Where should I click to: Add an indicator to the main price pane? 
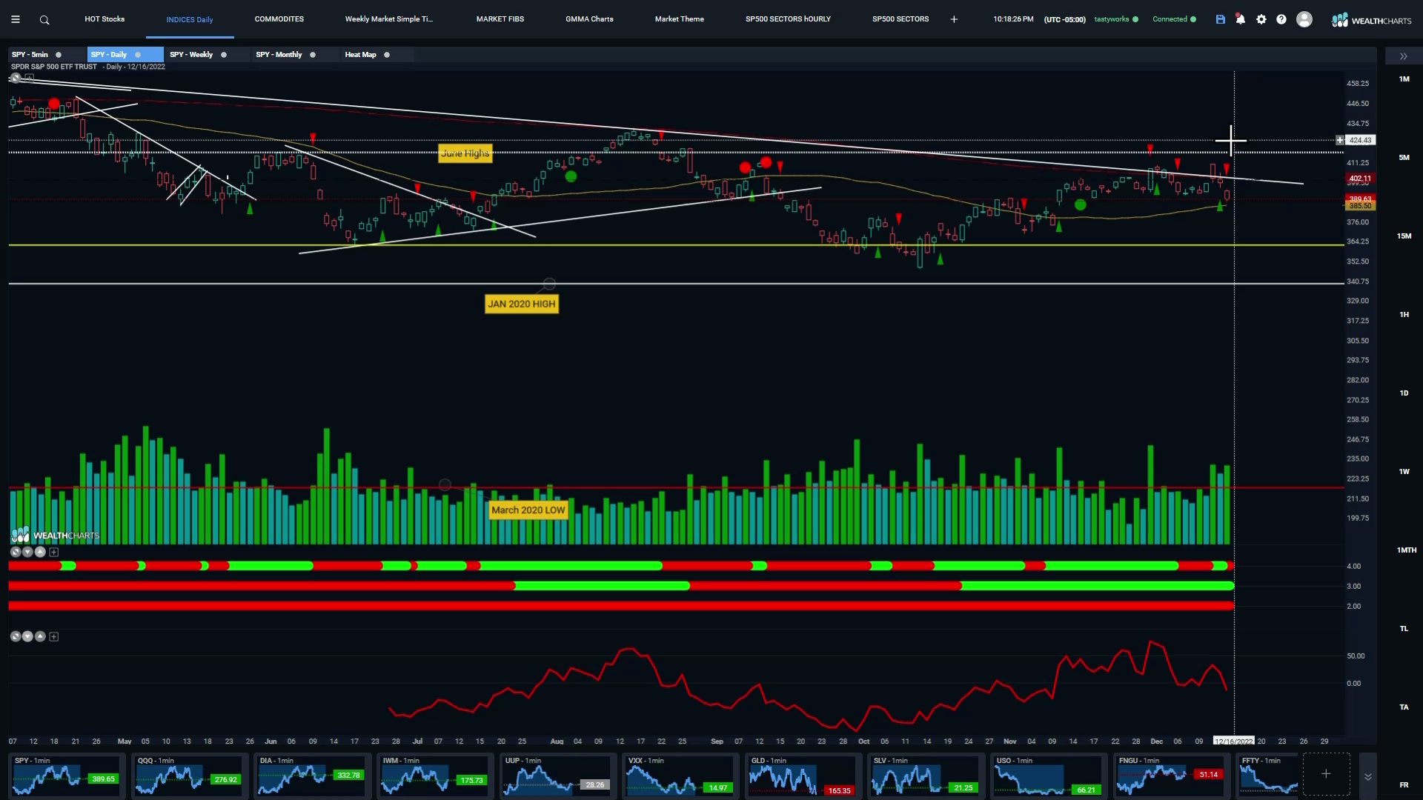pyautogui.click(x=30, y=78)
